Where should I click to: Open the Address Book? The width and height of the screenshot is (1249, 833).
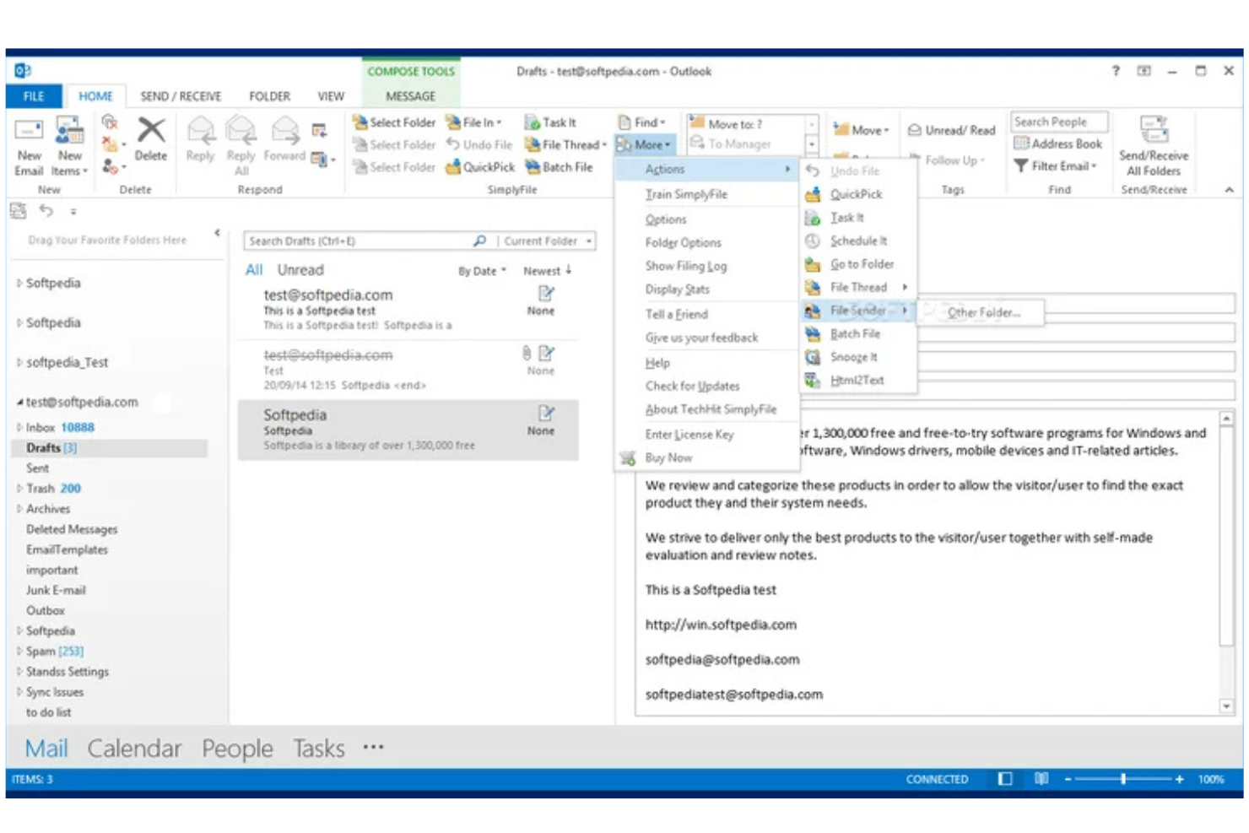point(1057,143)
